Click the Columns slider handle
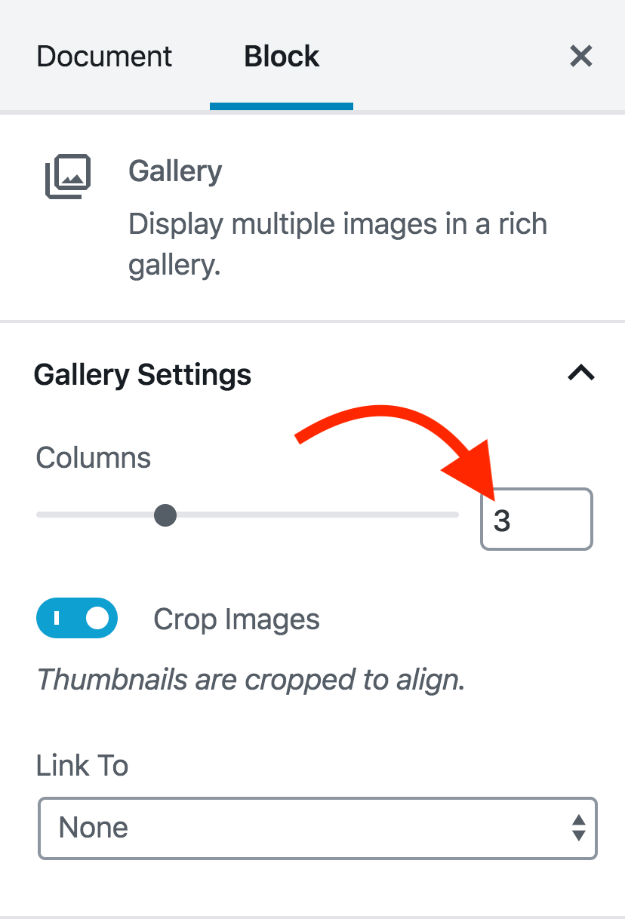Screen dimensions: 625x919 [165, 516]
